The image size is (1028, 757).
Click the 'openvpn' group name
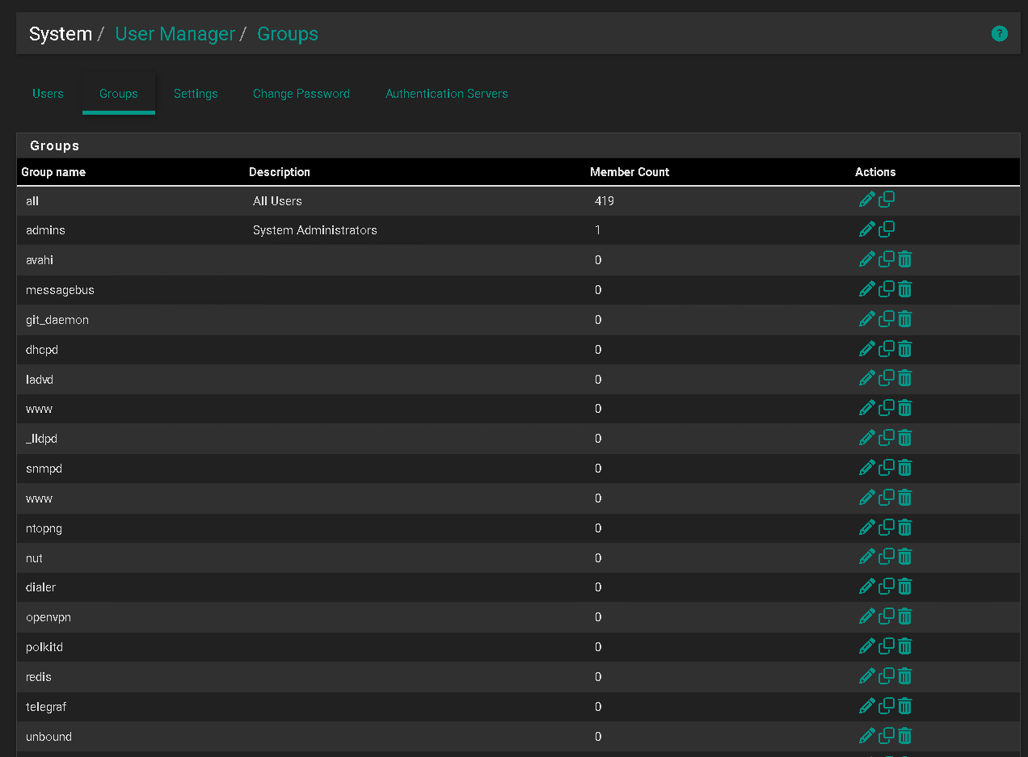click(48, 617)
